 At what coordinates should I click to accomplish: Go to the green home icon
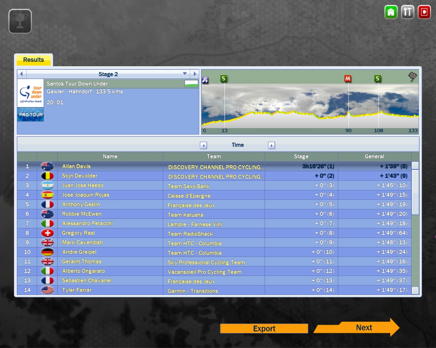pyautogui.click(x=391, y=12)
